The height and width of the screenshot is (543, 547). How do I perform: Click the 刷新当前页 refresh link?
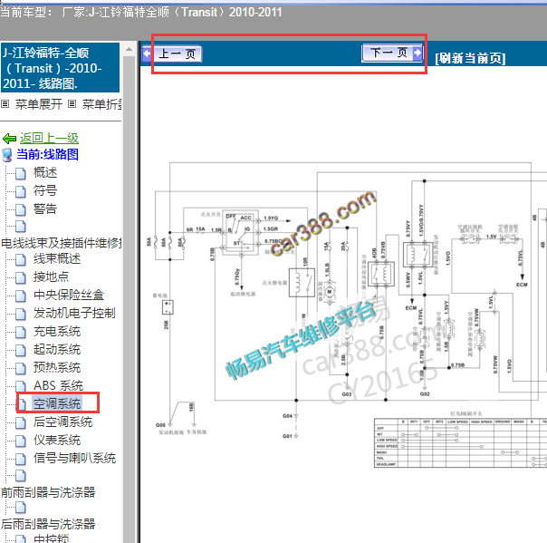(470, 58)
